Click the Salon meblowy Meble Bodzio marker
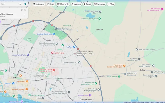 click(x=75, y=53)
